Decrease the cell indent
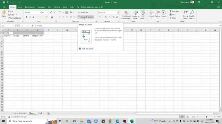The image size is (222, 124). coord(71,17)
